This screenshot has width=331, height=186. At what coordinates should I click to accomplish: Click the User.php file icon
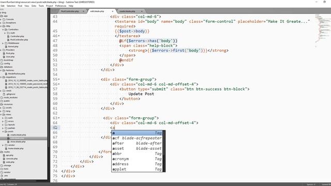(4, 56)
